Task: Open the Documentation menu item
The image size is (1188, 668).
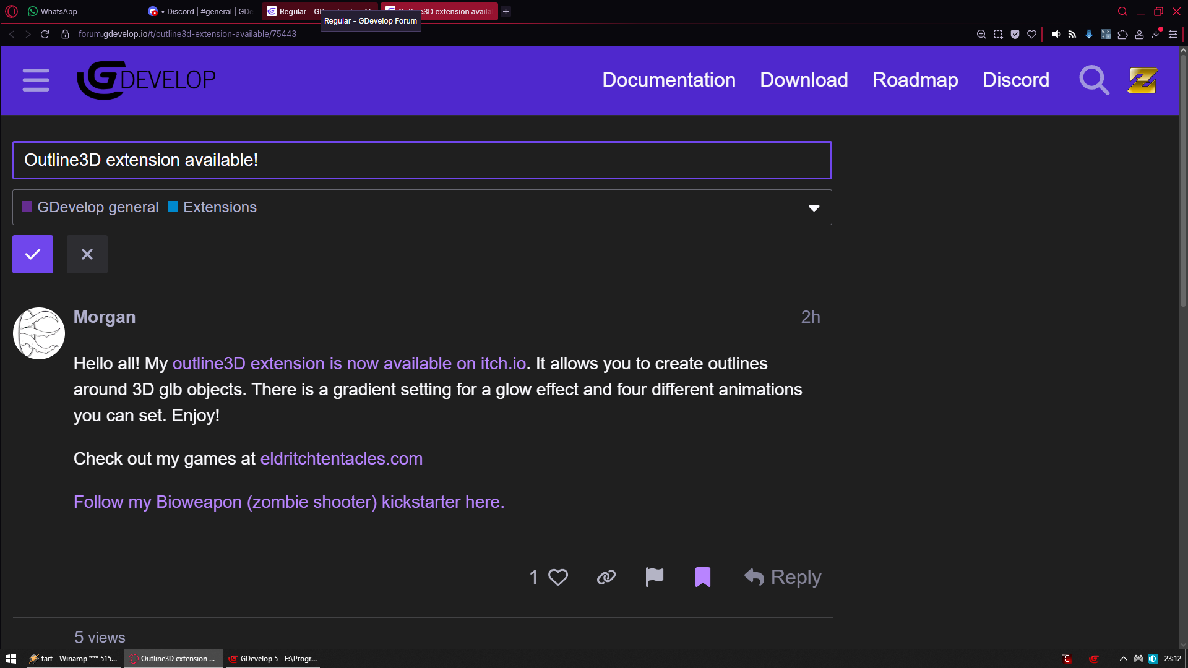Action: pyautogui.click(x=668, y=80)
